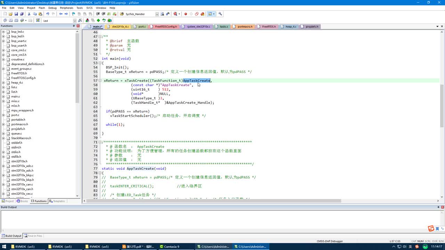Viewport: 445px width, 250px height.
Task: Expand main.c in Functions tree
Action: 3,97
